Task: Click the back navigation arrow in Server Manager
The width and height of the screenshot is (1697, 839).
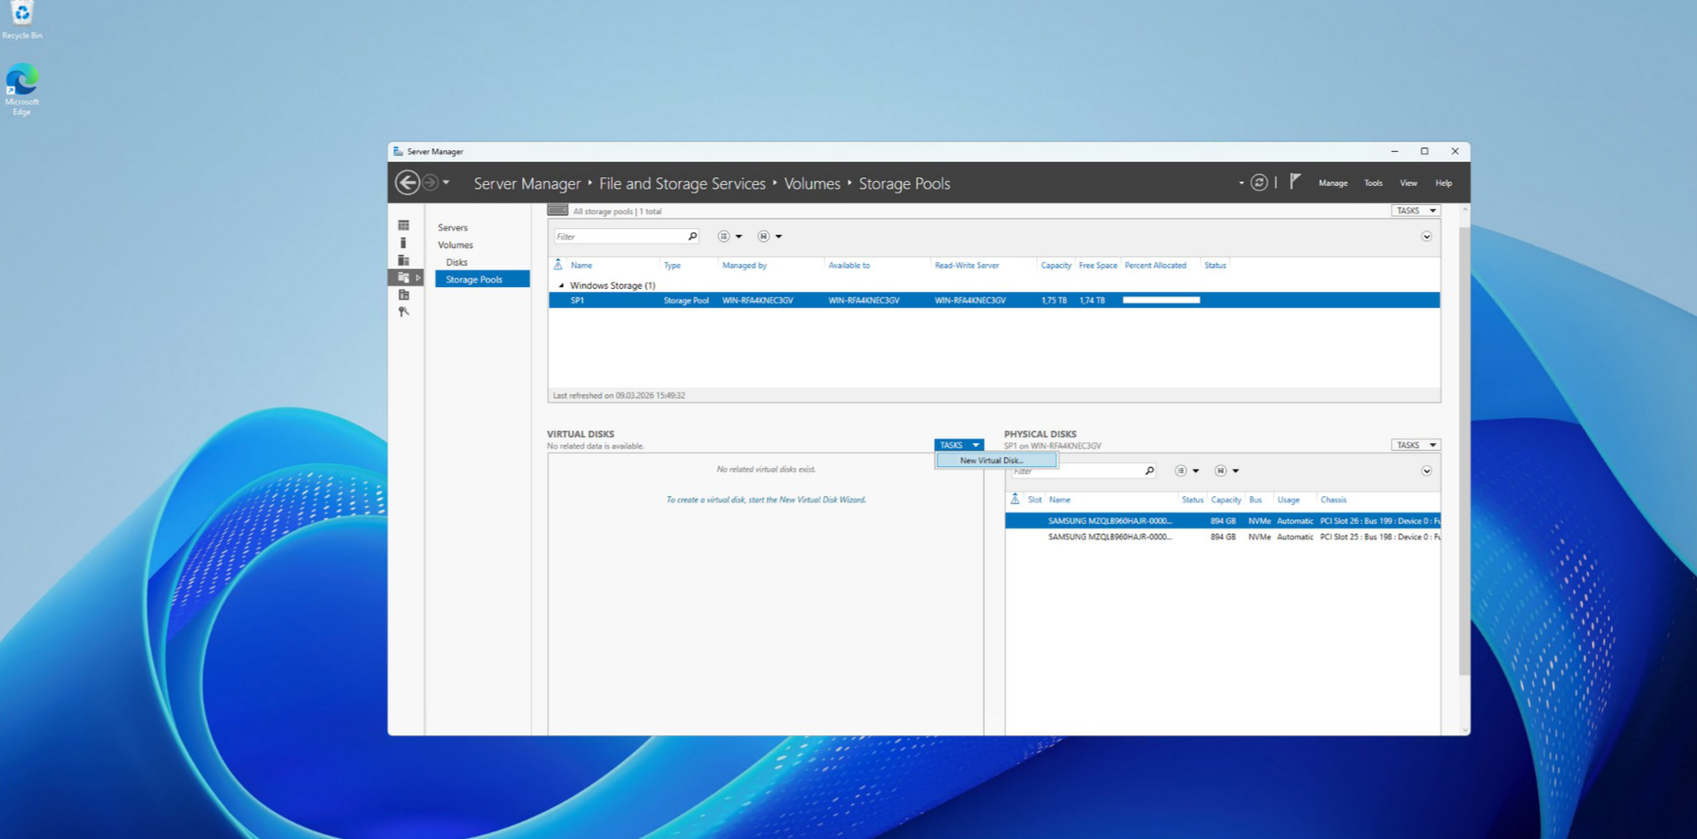Action: [407, 183]
